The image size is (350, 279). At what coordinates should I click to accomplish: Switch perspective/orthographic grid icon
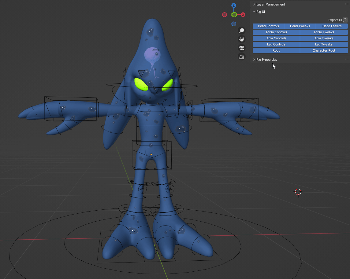[241, 56]
